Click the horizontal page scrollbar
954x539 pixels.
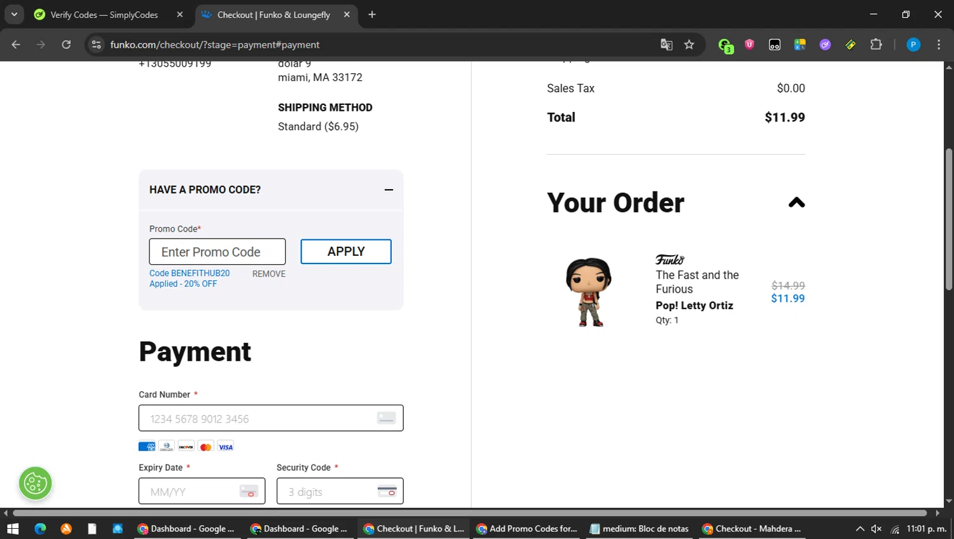pyautogui.click(x=470, y=513)
